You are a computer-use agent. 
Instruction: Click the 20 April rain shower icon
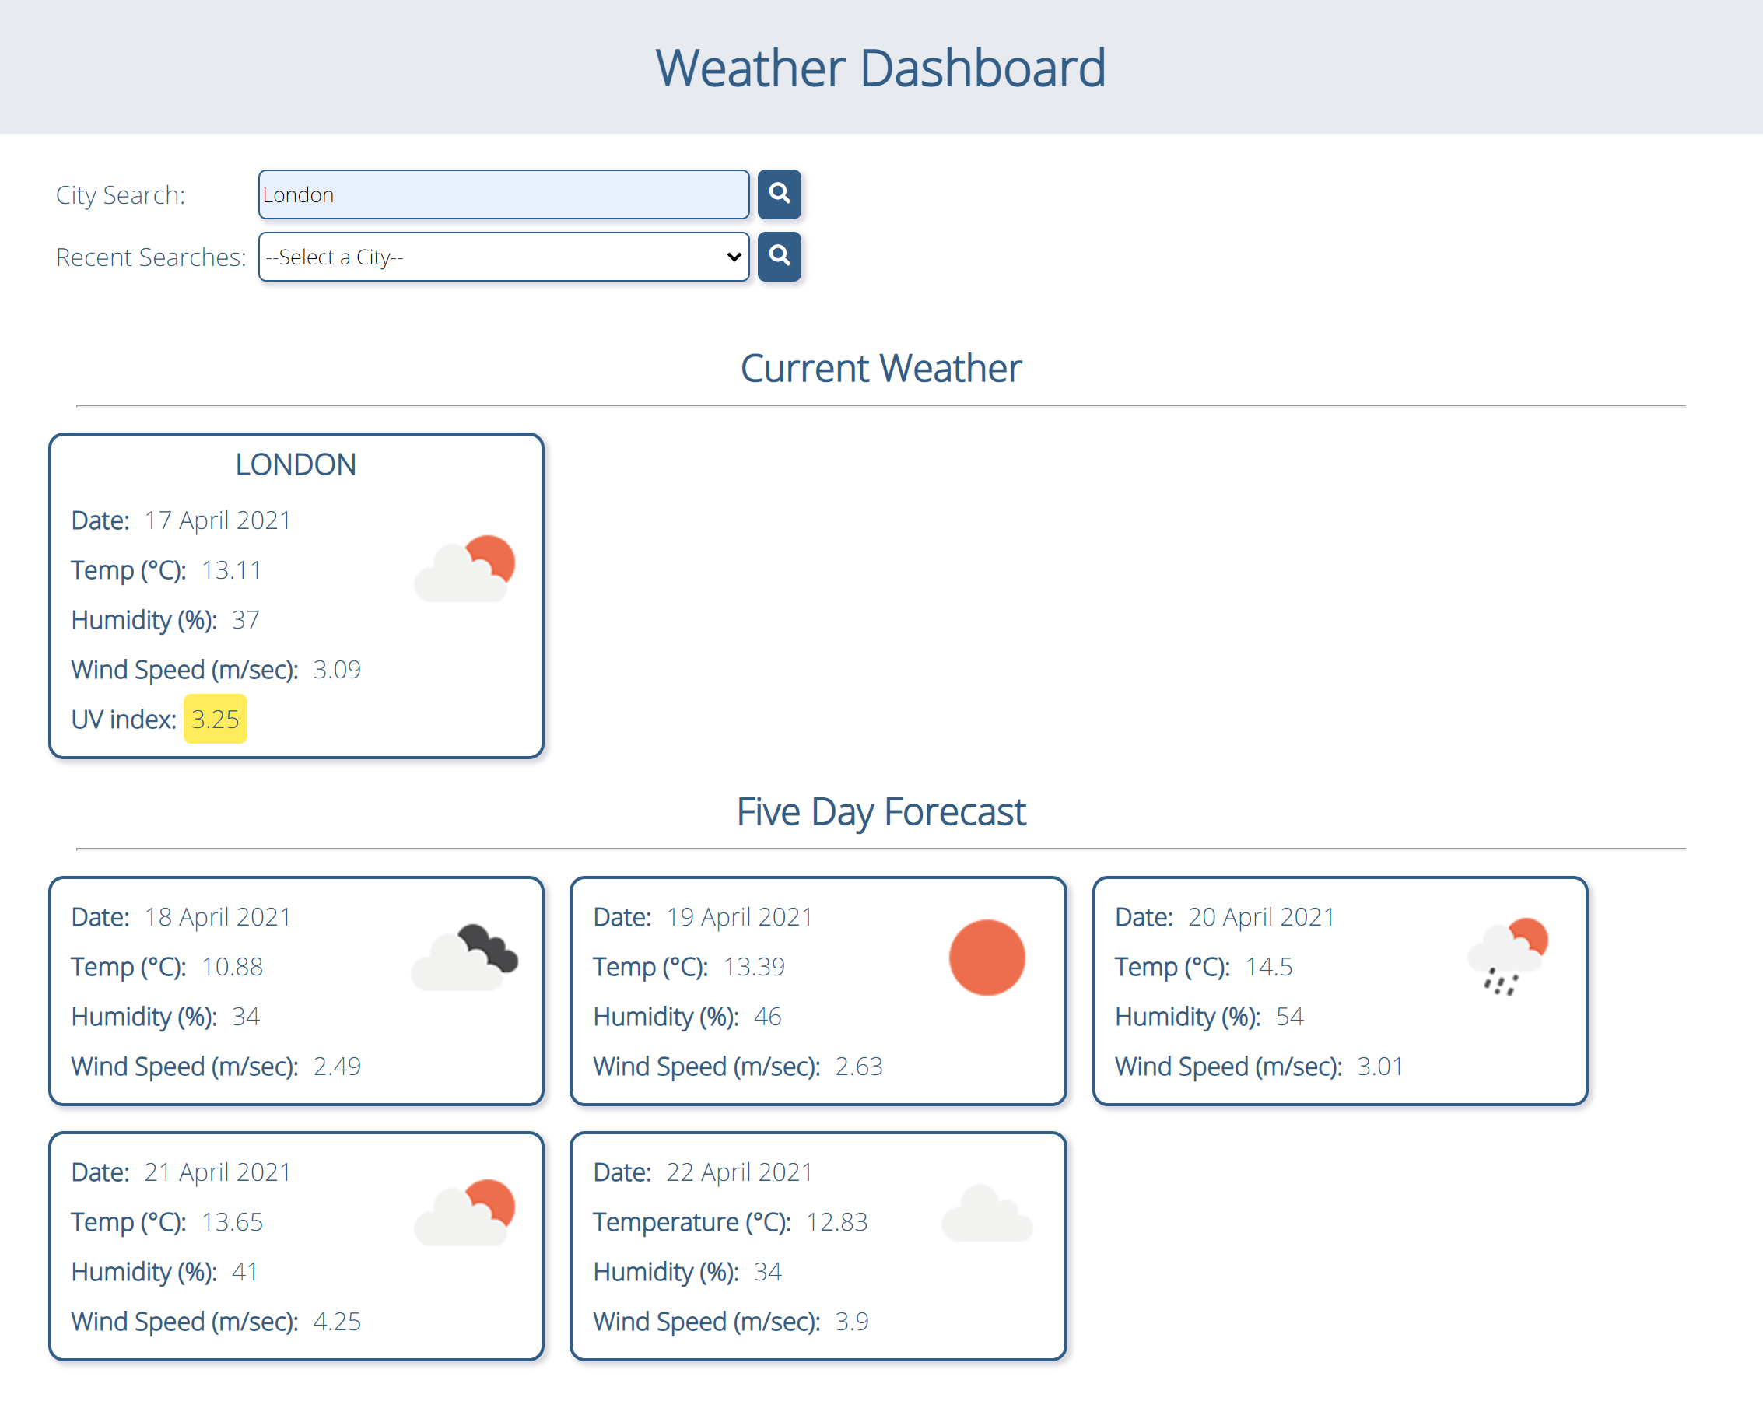click(1509, 957)
